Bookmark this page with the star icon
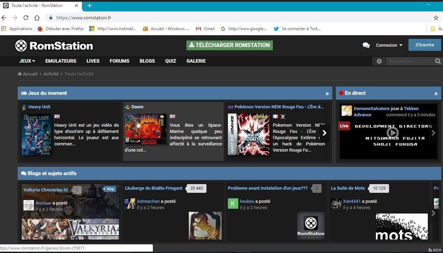 436,18
